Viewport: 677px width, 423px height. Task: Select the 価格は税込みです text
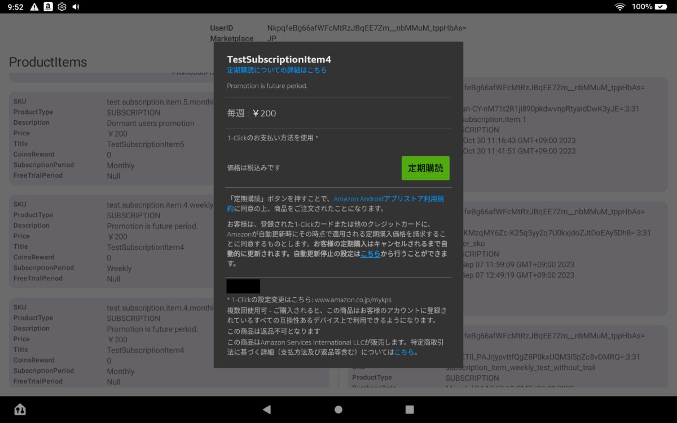pyautogui.click(x=254, y=168)
